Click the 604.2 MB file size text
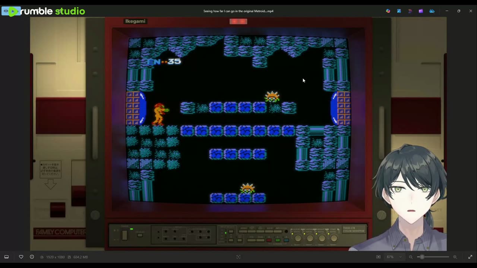 click(x=80, y=257)
